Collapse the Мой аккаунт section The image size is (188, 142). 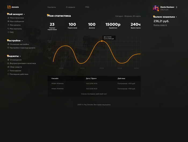pos(24,14)
